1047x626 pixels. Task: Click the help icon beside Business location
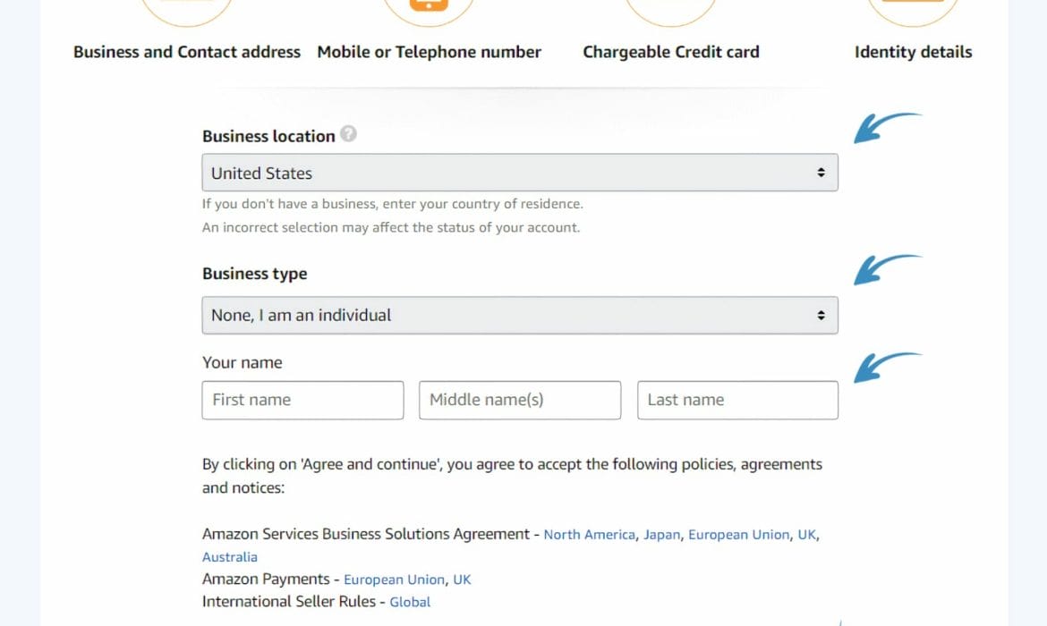click(349, 135)
